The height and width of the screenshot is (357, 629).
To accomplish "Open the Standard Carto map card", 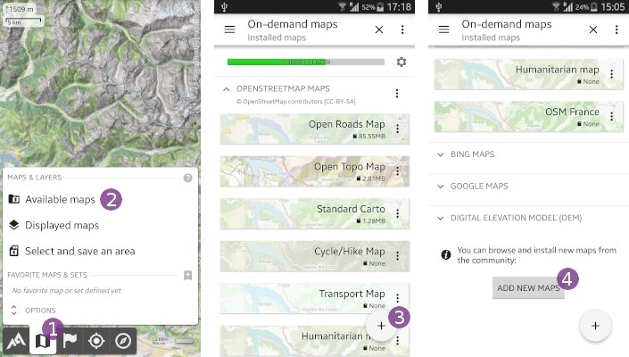I will click(x=315, y=214).
